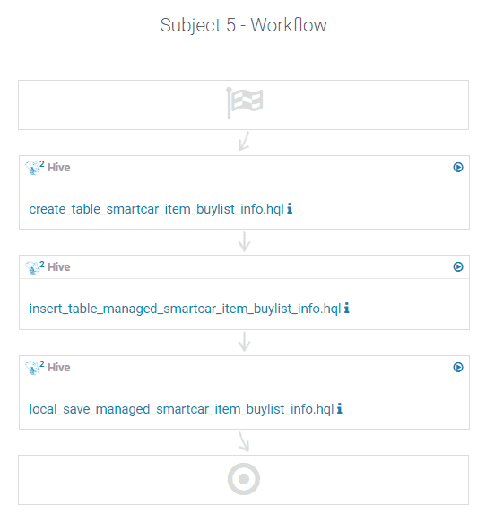The image size is (486, 523).
Task: Select the Hive label of first node
Action: tap(59, 168)
